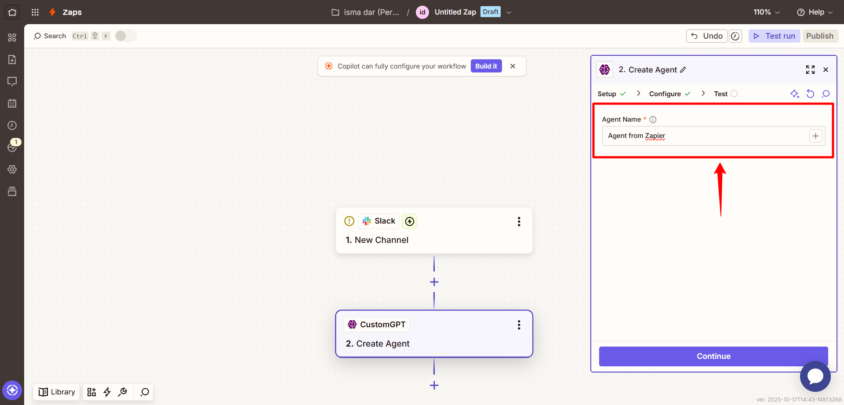
Task: Click the isma dar folder breadcrumb
Action: point(365,12)
